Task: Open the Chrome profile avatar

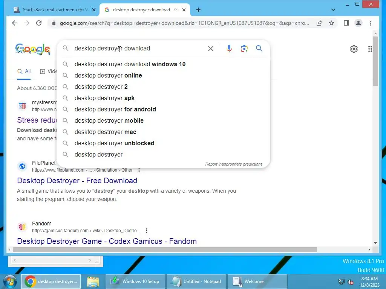Action: click(358, 23)
